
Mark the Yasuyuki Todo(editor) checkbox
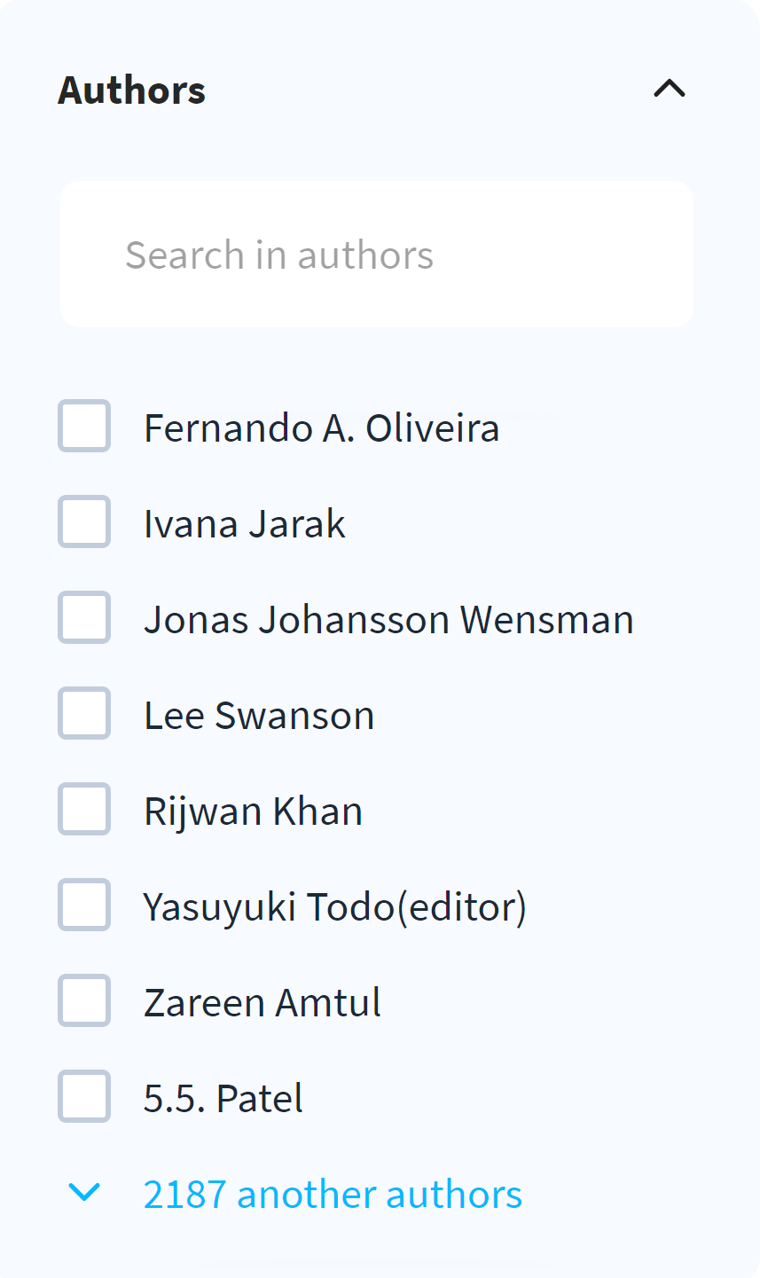pos(84,906)
